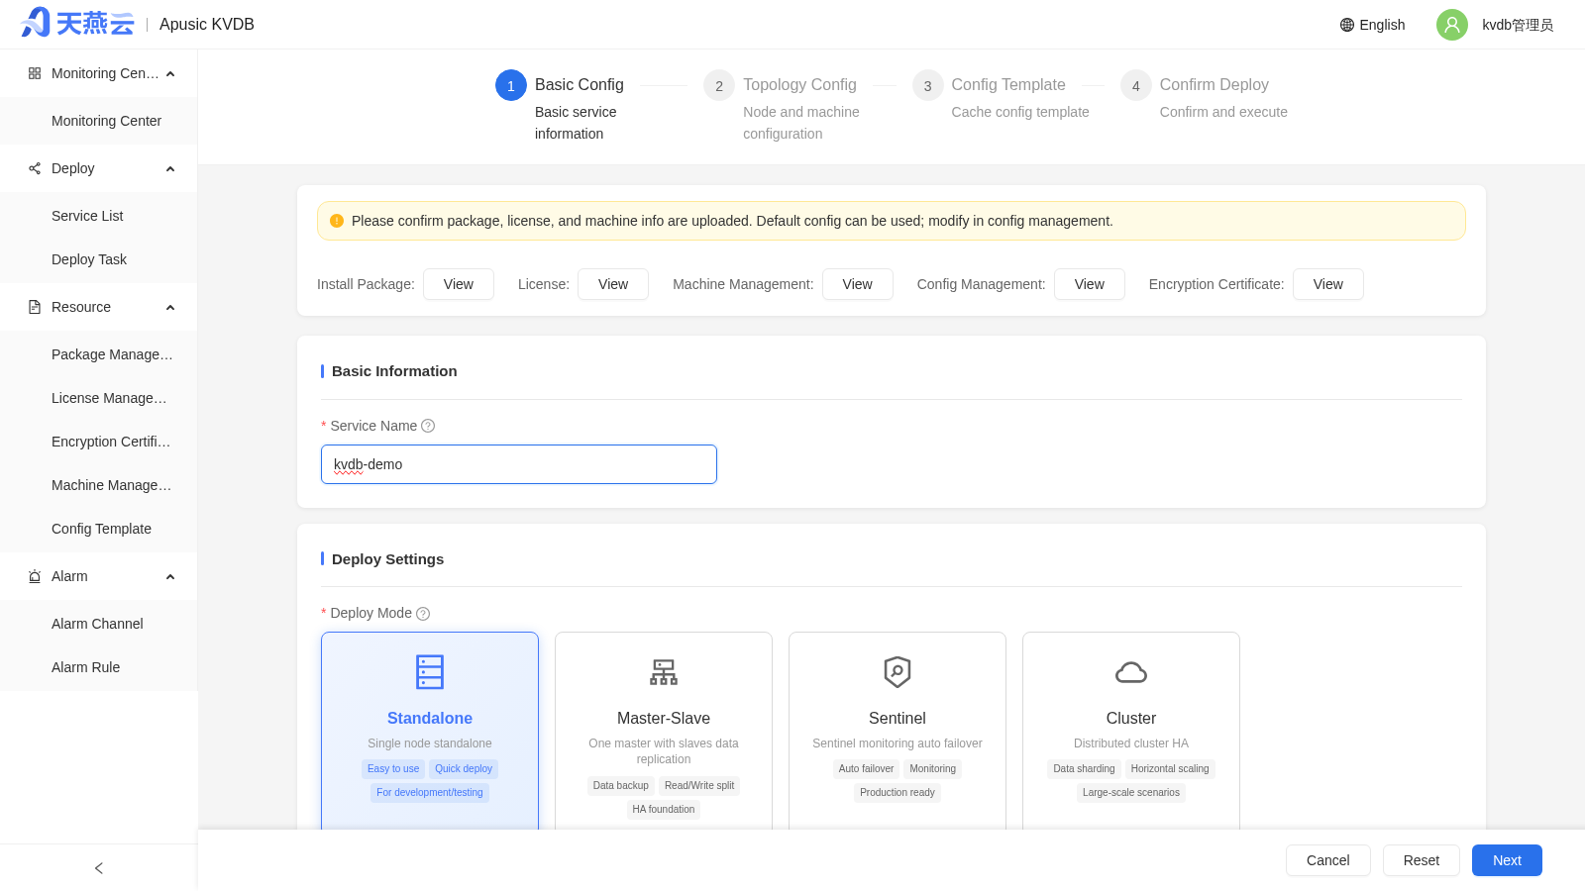Click the 'Quick deploy' tag
This screenshot has width=1585, height=891.
pos(464,769)
